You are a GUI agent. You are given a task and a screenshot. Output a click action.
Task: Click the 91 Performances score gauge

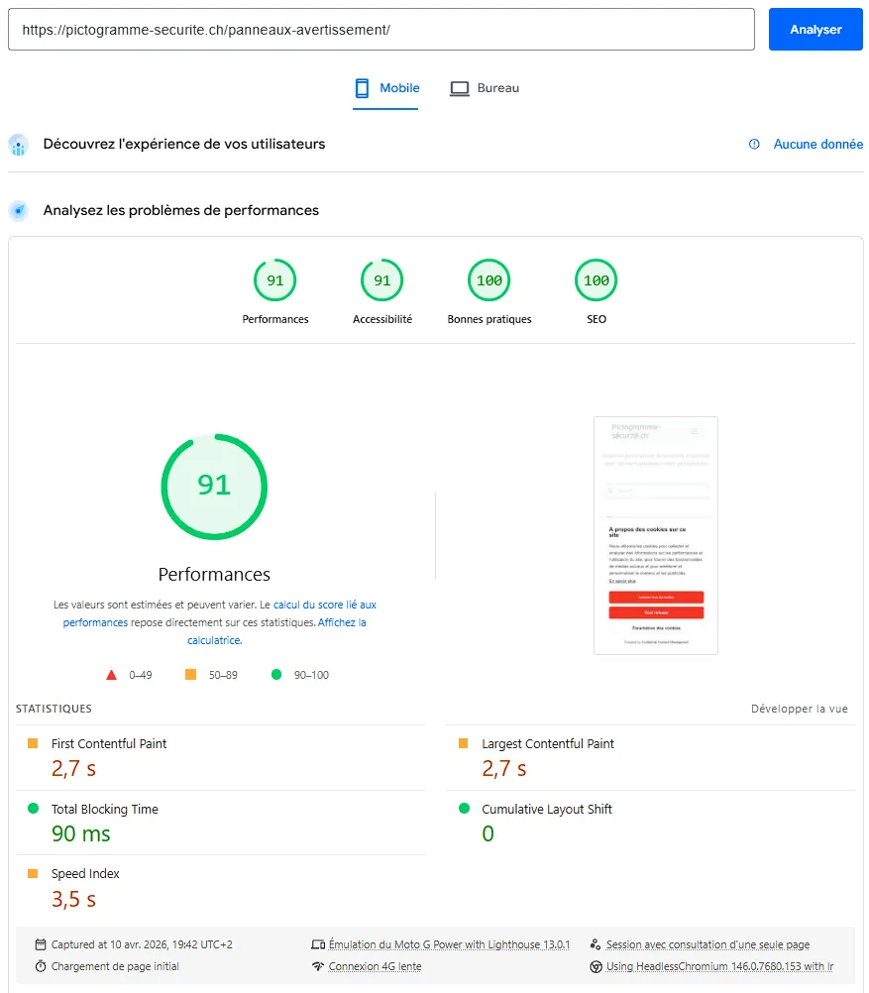274,280
